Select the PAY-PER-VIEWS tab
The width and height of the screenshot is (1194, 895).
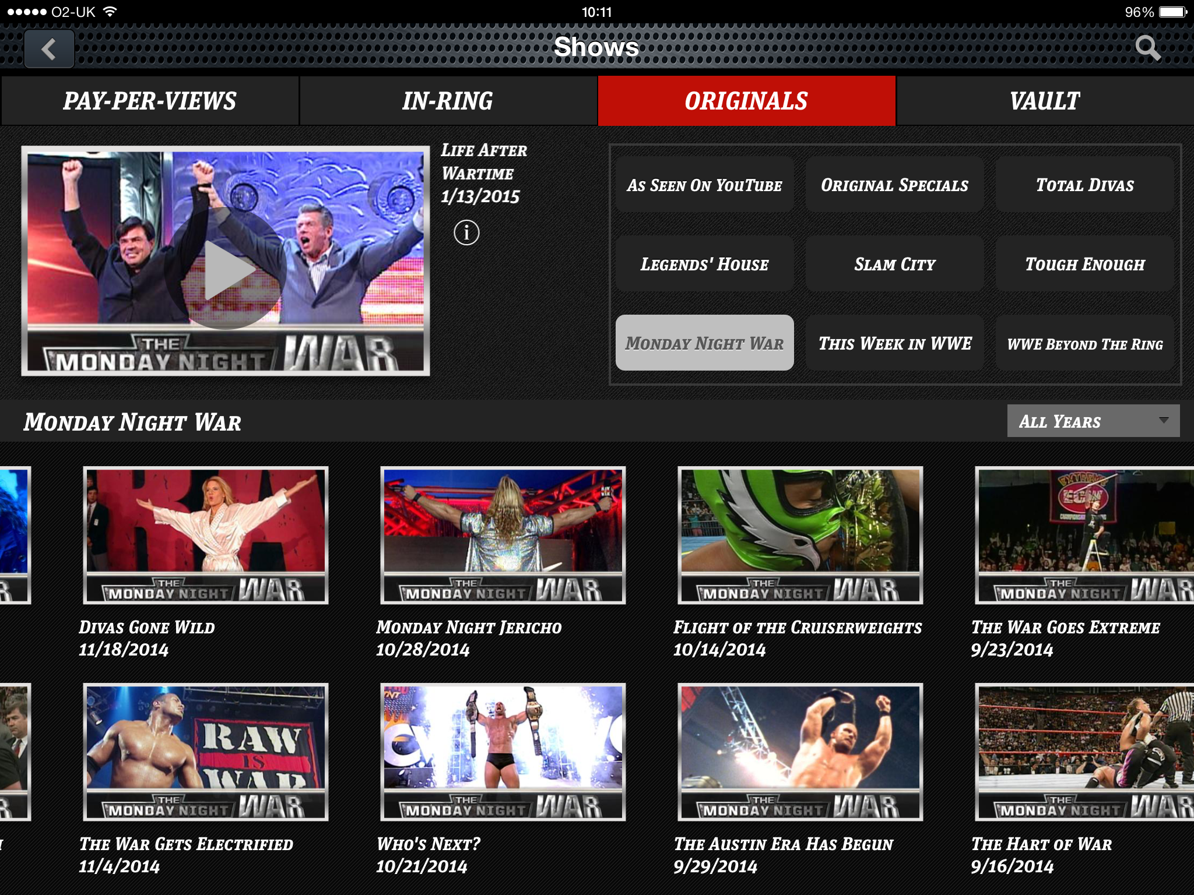[x=150, y=101]
